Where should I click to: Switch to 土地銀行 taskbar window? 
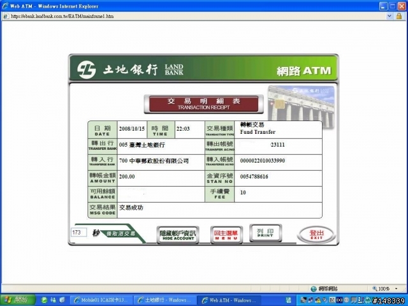(x=165, y=300)
